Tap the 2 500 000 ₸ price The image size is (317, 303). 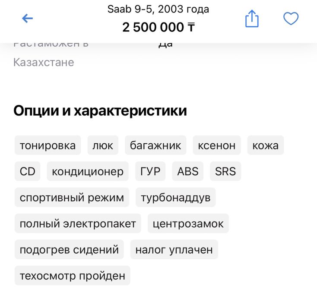pyautogui.click(x=158, y=27)
